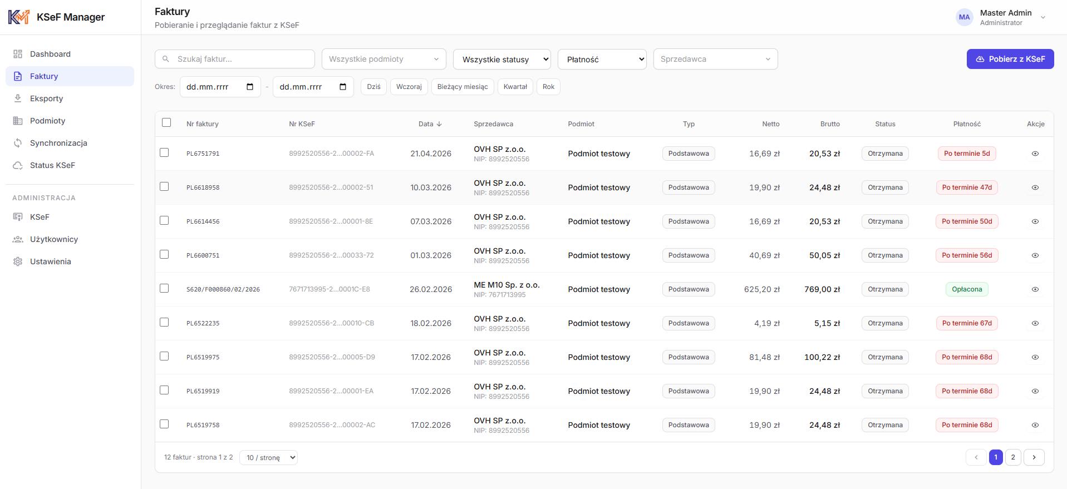This screenshot has height=489, width=1067.
Task: Click the end date dd.mm.rrrr field
Action: click(313, 87)
